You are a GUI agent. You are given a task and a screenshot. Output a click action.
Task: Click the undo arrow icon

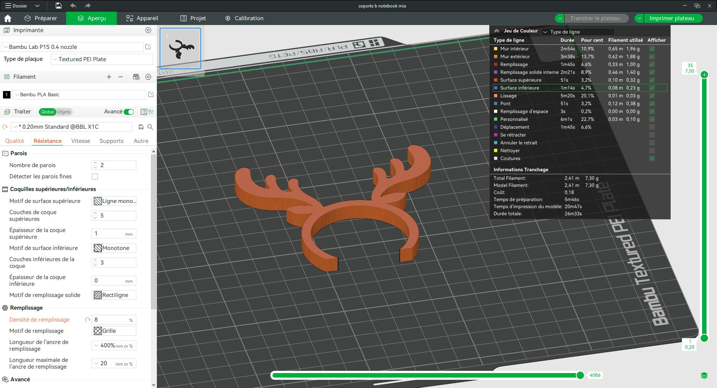point(73,6)
